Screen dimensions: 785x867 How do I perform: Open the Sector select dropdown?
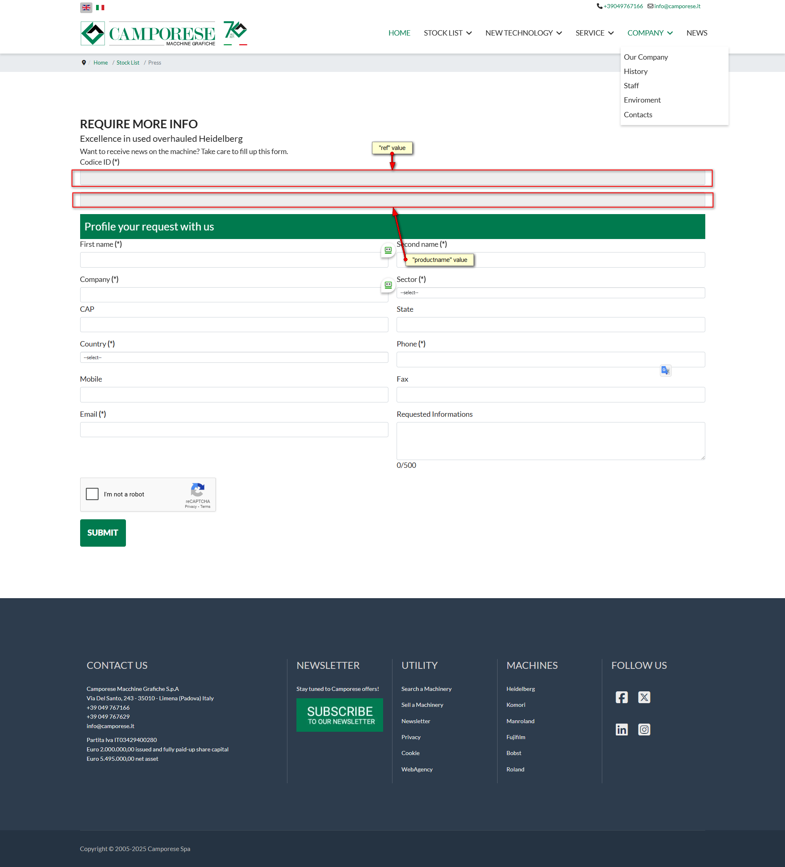click(550, 293)
